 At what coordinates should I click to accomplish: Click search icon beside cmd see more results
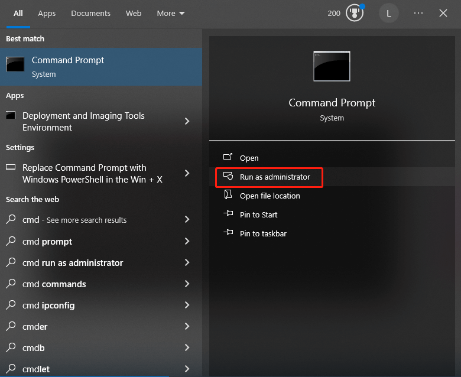(11, 219)
